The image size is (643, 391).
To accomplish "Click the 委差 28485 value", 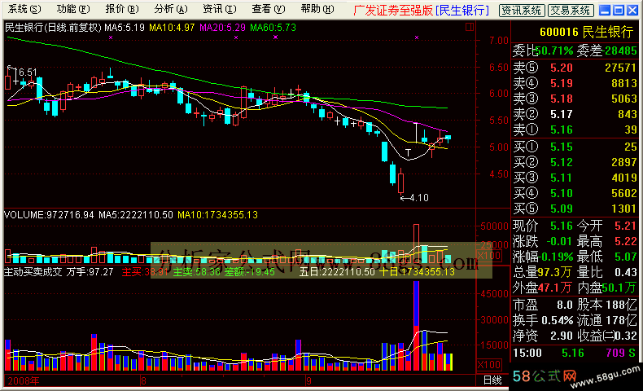I will 621,51.
